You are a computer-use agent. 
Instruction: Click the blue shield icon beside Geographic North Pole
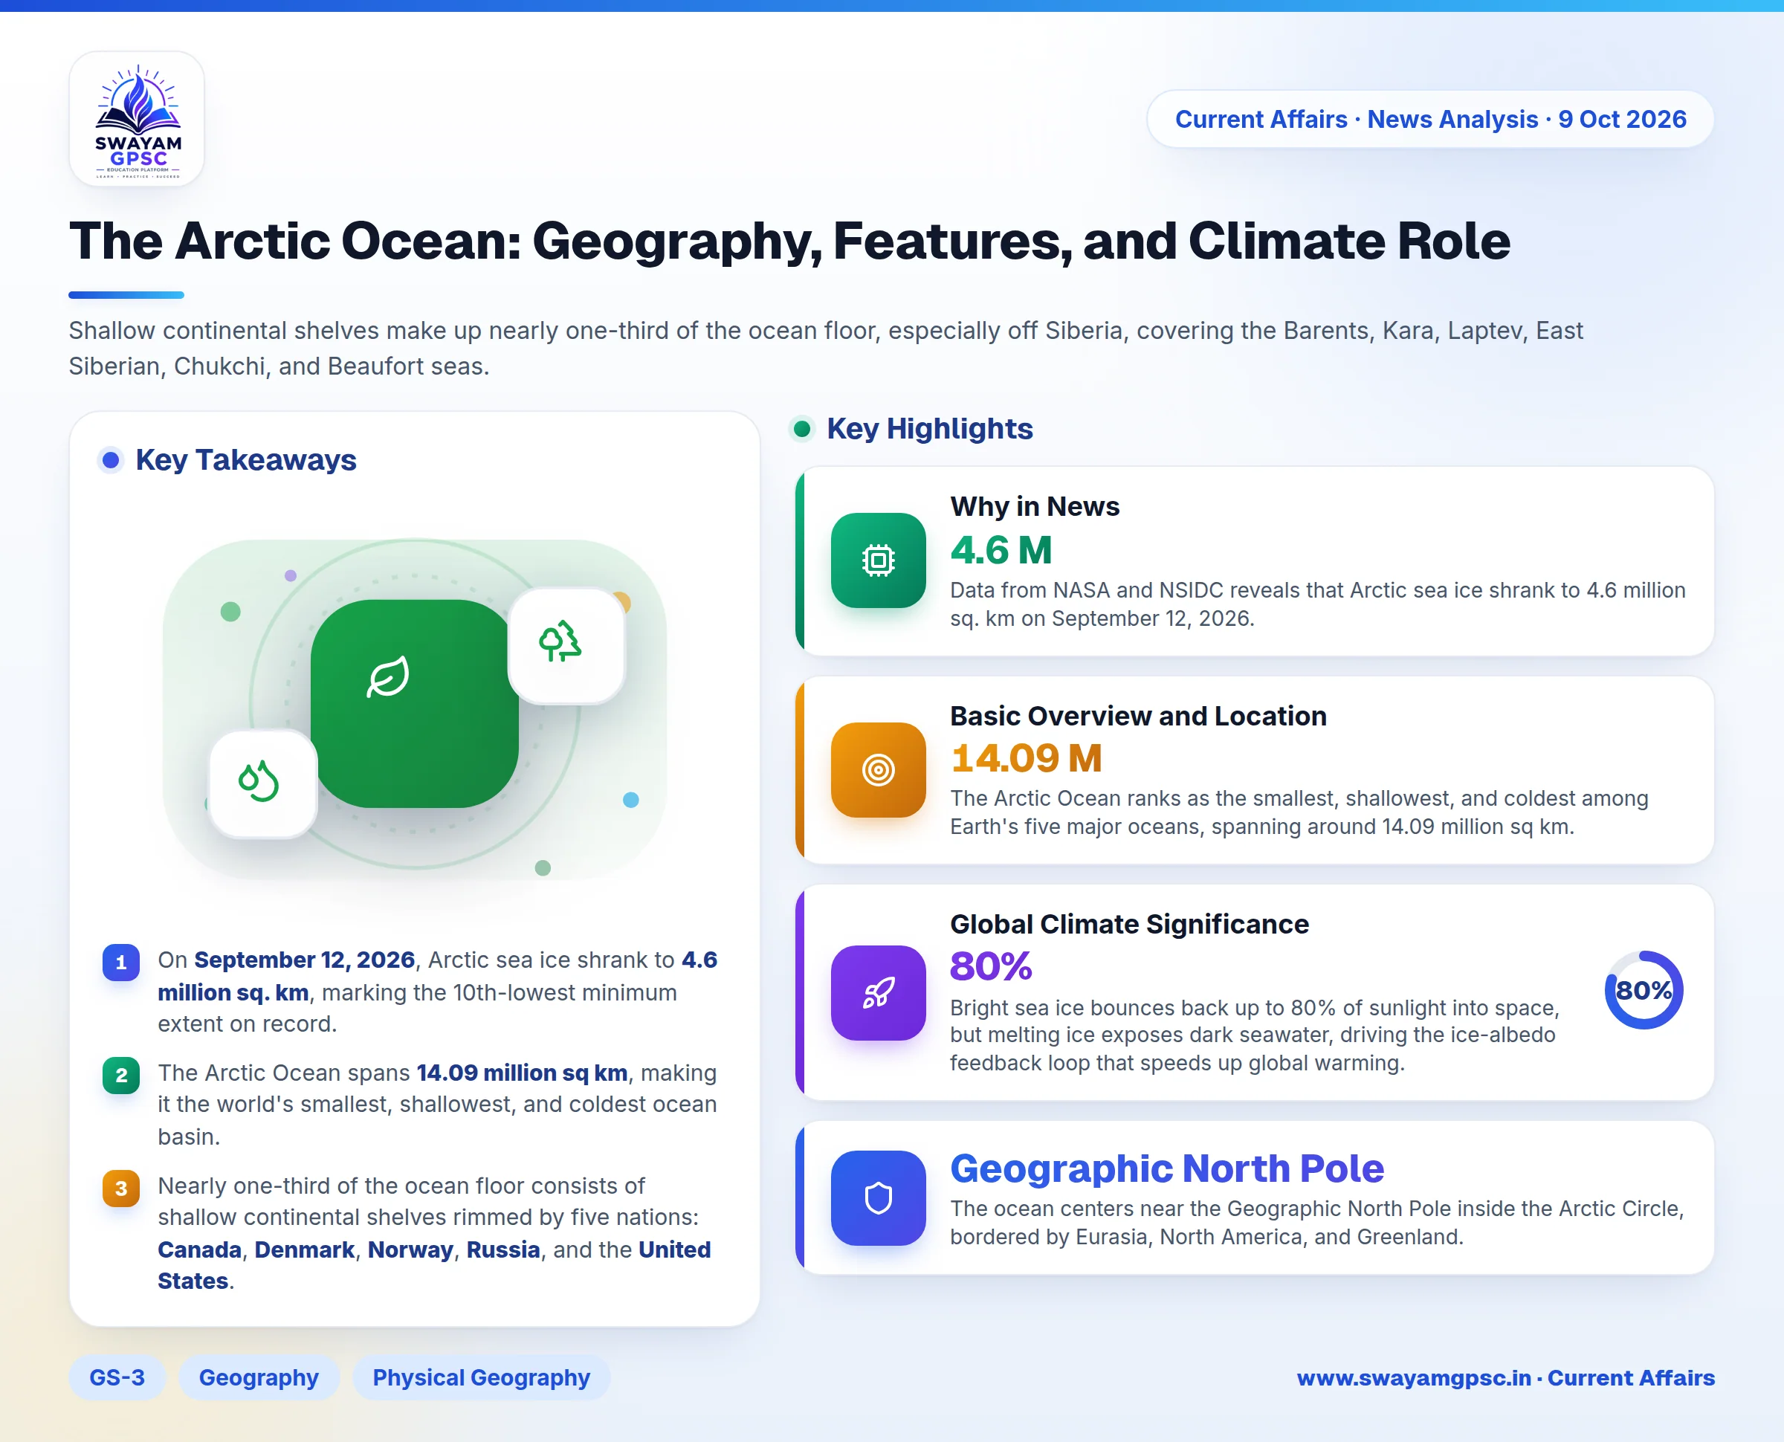pyautogui.click(x=878, y=1197)
